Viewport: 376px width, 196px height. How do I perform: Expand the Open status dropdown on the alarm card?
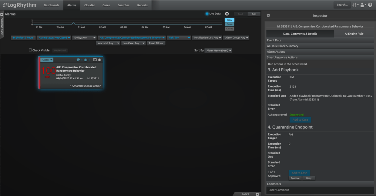coord(47,60)
